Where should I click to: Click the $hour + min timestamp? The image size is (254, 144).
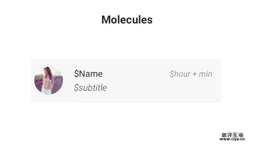pos(191,74)
